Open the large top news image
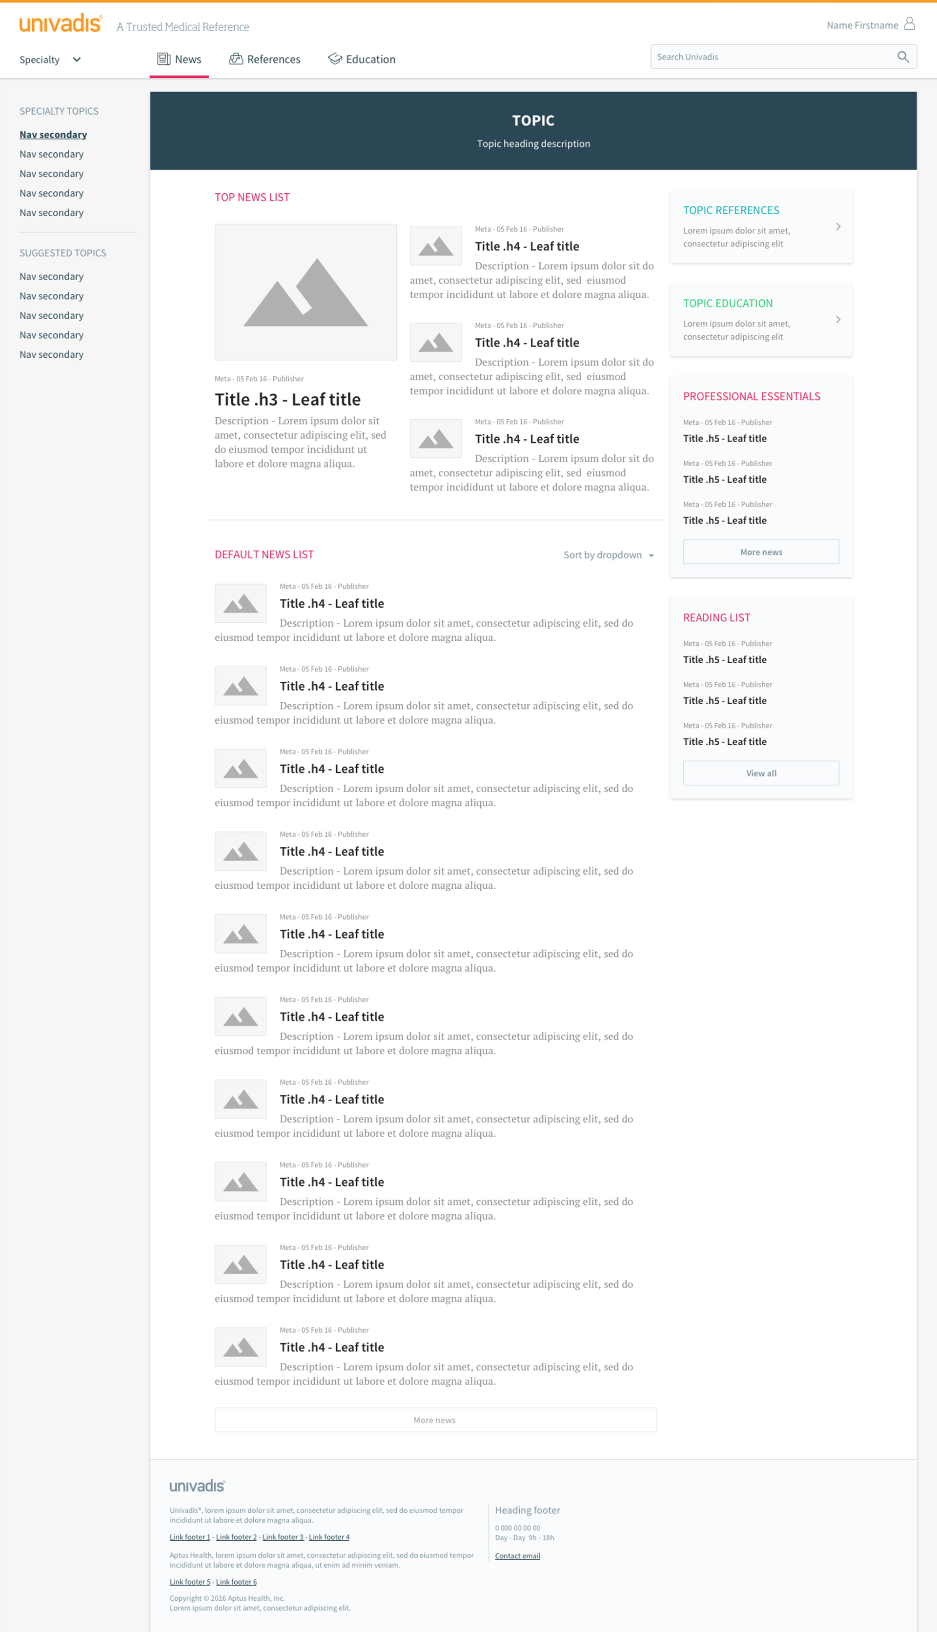This screenshot has width=937, height=1632. pyautogui.click(x=305, y=291)
